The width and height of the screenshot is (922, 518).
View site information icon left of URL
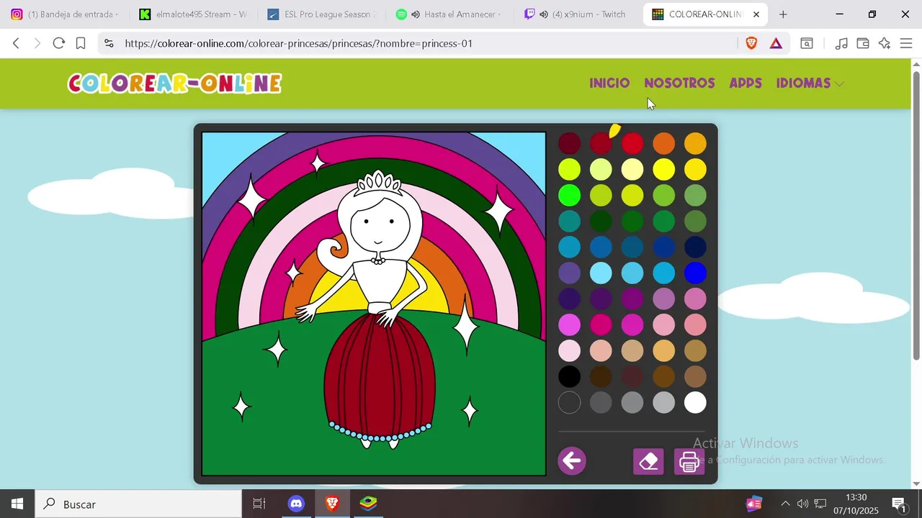109,43
